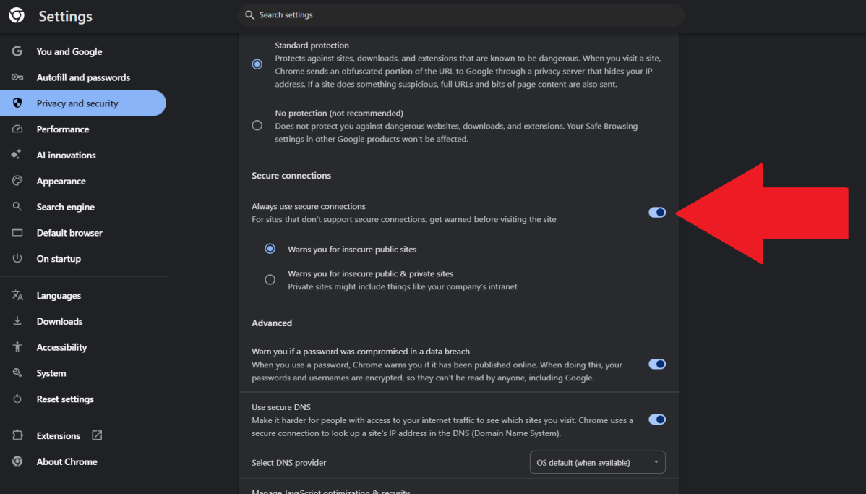The width and height of the screenshot is (866, 494).
Task: Turn off the Use secure DNS toggle
Action: point(656,420)
